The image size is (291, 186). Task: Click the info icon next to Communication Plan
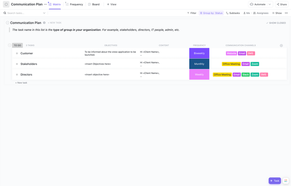[x=44, y=23]
